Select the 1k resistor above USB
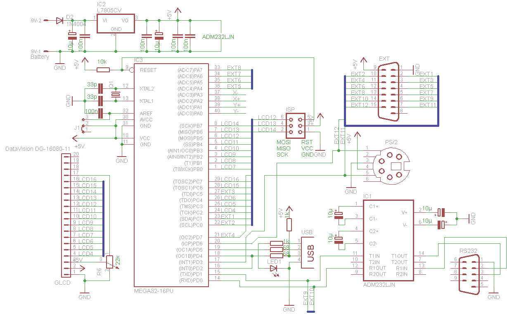The height and width of the screenshot is (314, 507). (x=289, y=225)
